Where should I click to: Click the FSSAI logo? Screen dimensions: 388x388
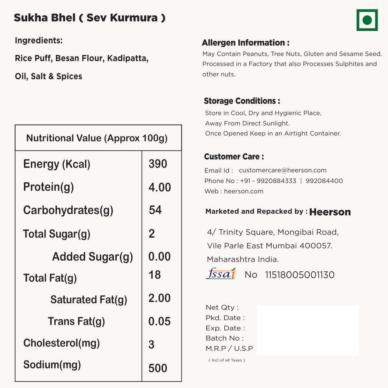coord(221,274)
